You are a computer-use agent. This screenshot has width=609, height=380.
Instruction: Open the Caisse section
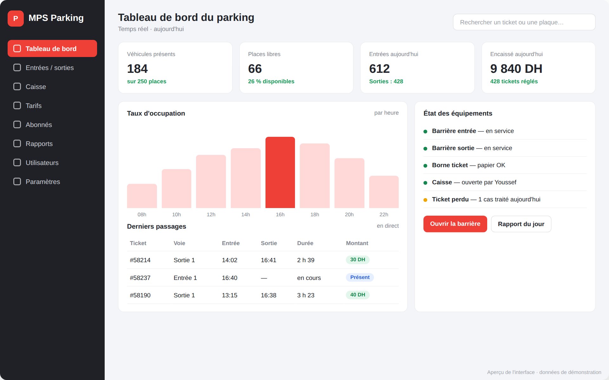(52, 86)
